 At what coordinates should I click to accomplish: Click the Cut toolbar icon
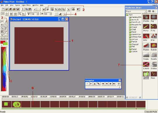(x=23, y=9)
